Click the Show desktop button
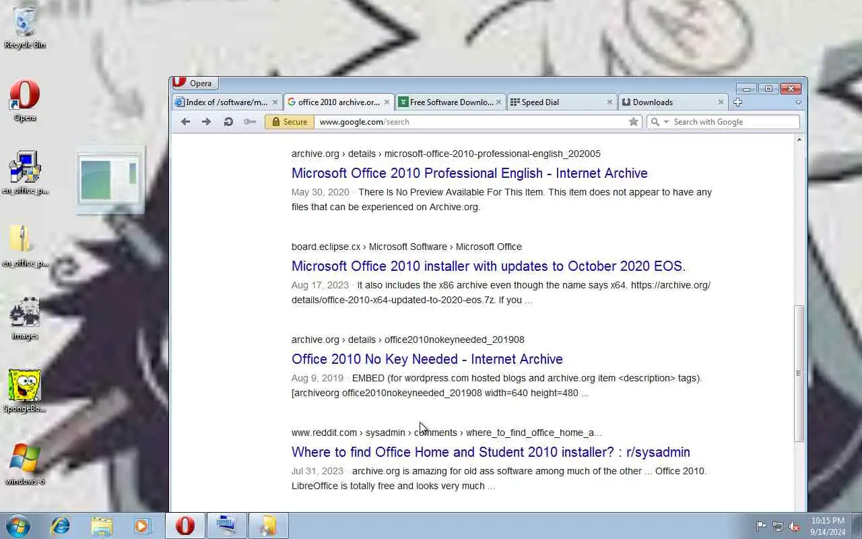The height and width of the screenshot is (539, 862). (x=857, y=526)
